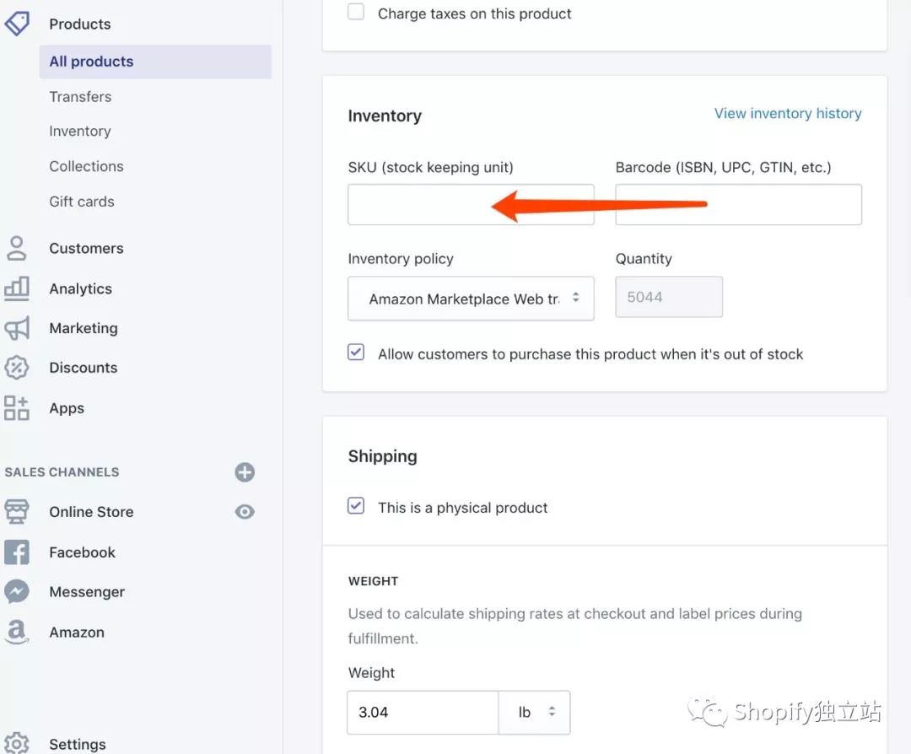View online store with eye icon
This screenshot has width=911, height=754.
pyautogui.click(x=245, y=512)
